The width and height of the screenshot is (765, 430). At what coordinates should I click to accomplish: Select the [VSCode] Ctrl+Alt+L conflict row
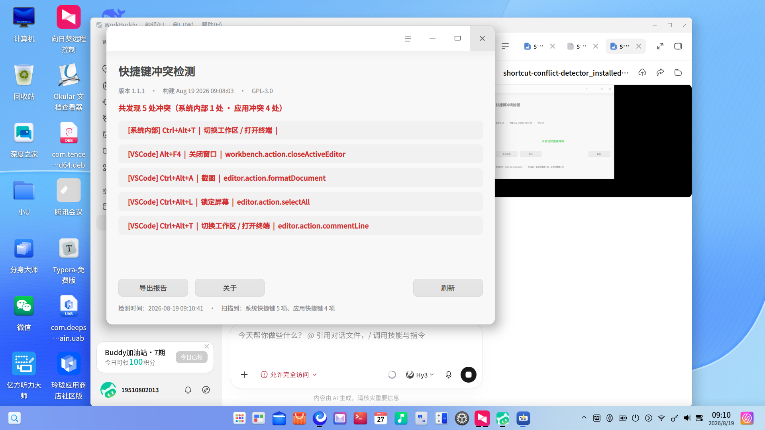click(x=300, y=202)
